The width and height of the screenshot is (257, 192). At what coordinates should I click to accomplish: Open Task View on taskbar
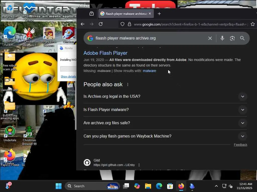[x=126, y=186]
